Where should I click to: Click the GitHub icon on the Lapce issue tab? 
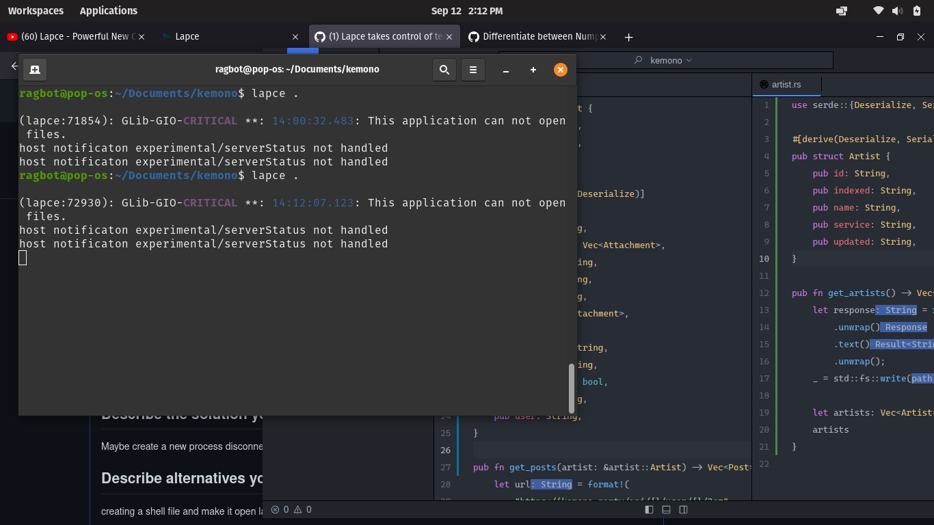coord(319,36)
